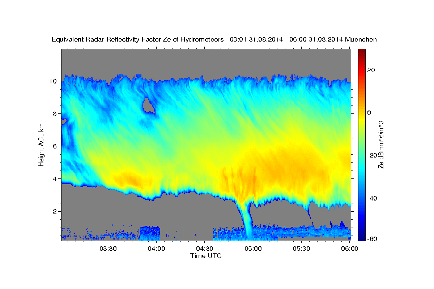
Task: Click the colorbar value 0
Action: click(369, 113)
